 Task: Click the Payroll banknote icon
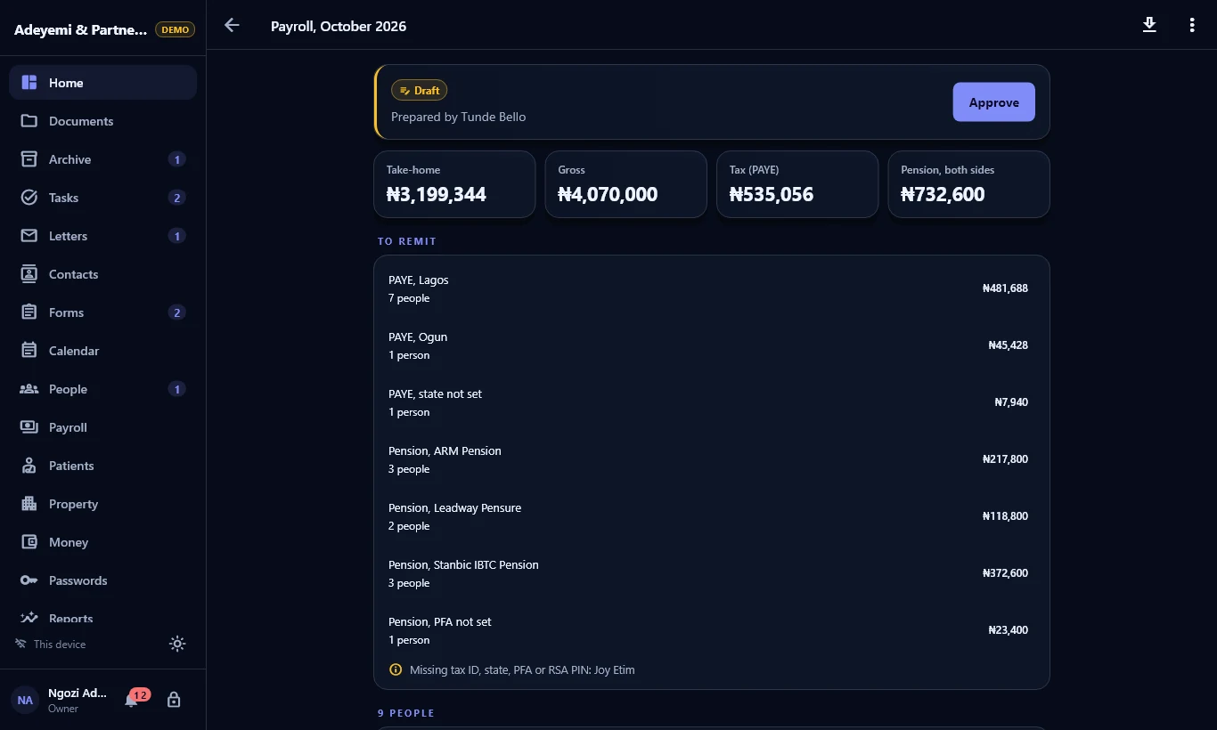[29, 427]
